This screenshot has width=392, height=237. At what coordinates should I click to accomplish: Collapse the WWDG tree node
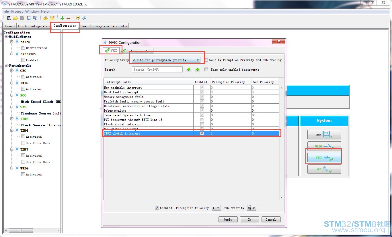click(x=12, y=168)
